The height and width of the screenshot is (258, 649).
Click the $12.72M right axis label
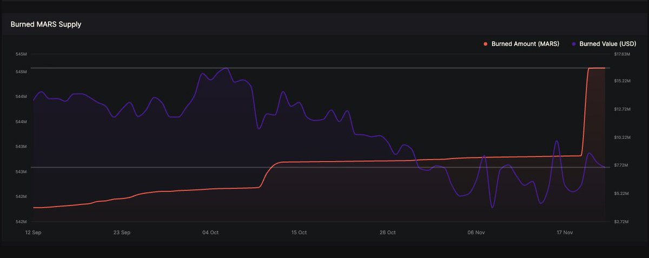pyautogui.click(x=622, y=109)
